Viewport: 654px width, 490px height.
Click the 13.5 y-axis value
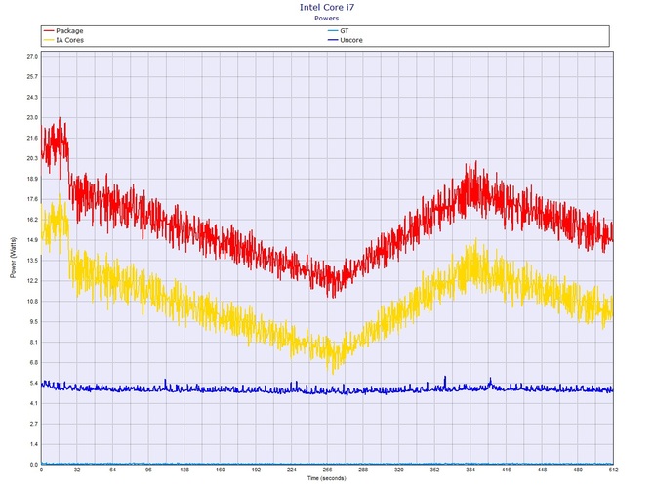(32, 261)
